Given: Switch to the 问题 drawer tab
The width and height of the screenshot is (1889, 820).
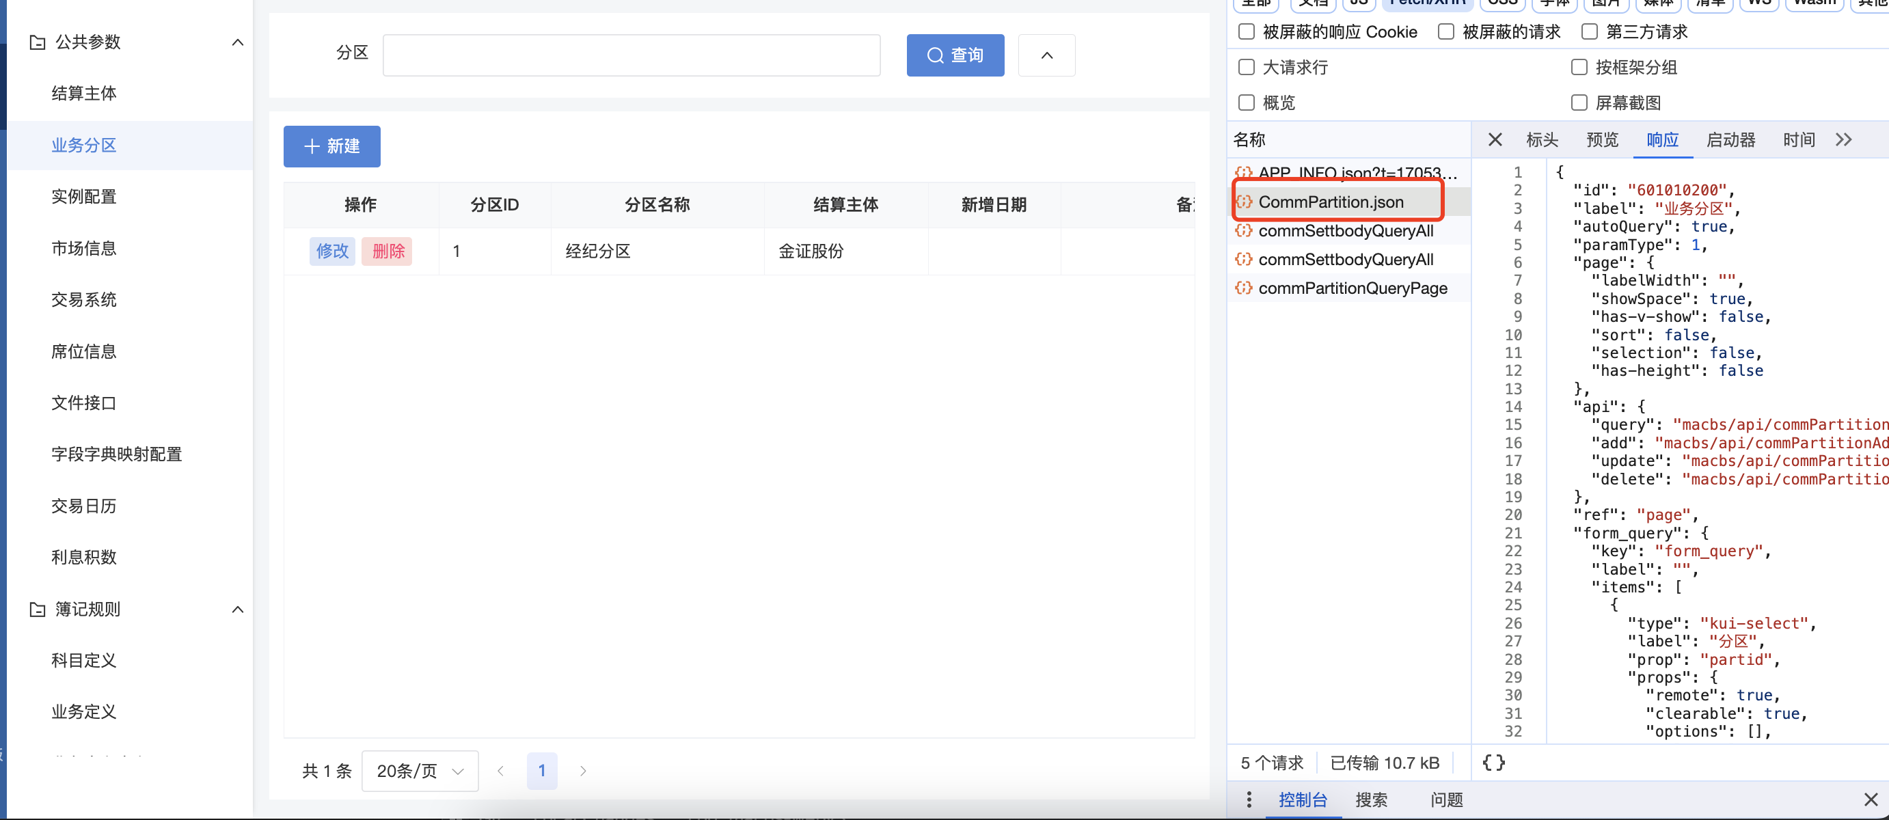Looking at the screenshot, I should (1446, 800).
